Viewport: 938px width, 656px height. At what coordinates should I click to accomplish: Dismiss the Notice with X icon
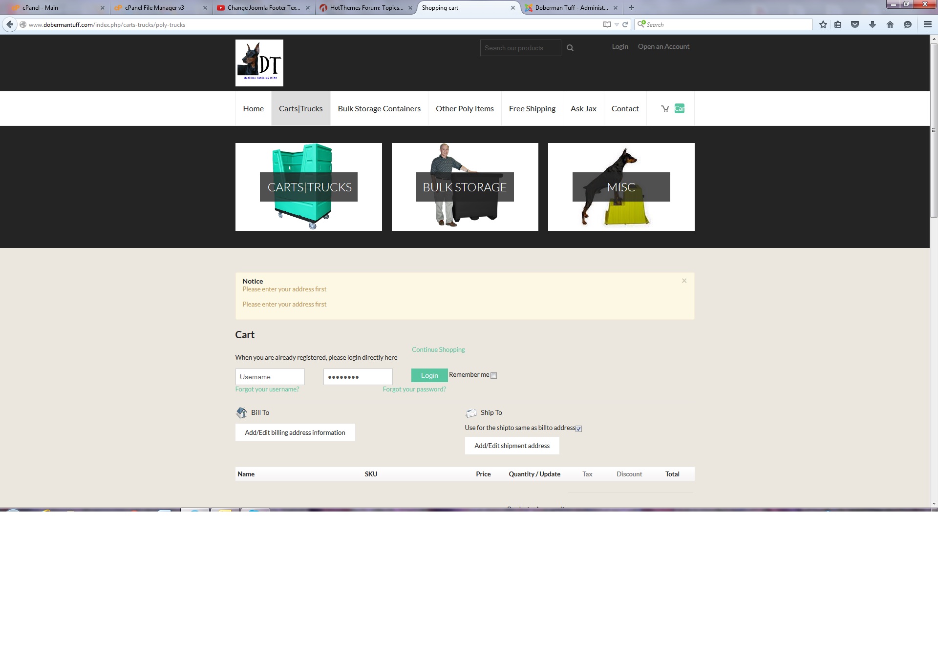pyautogui.click(x=684, y=281)
